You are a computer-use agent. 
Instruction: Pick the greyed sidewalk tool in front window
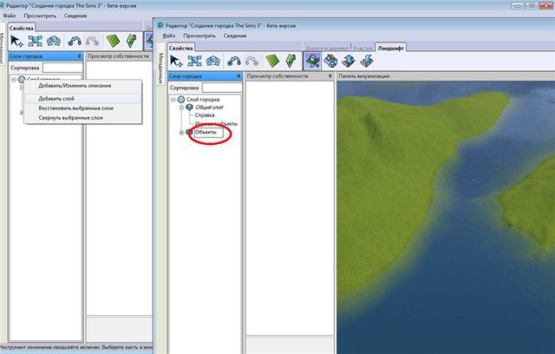pos(251,62)
